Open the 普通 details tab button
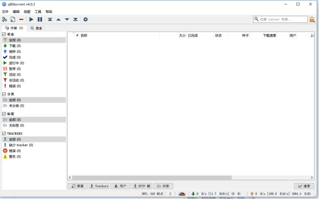The height and width of the screenshot is (199, 319). click(78, 186)
